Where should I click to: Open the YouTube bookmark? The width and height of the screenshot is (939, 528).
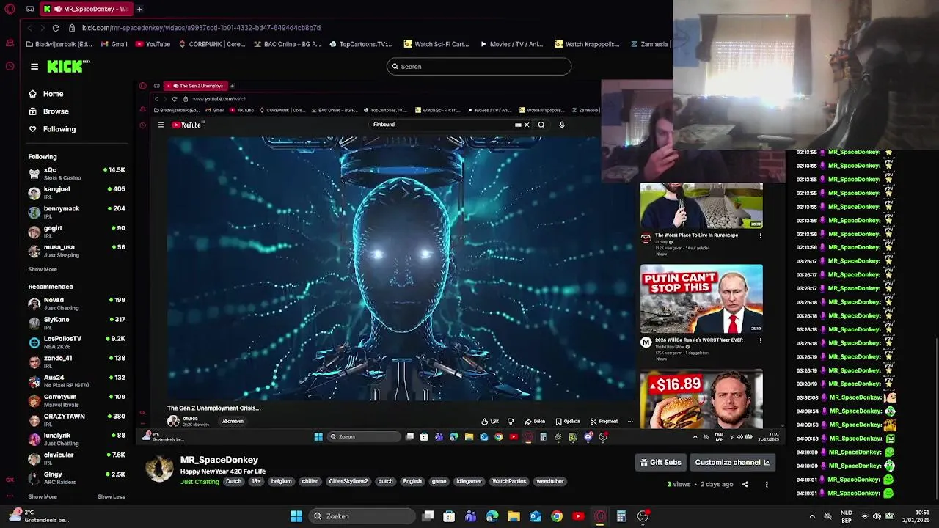[153, 44]
